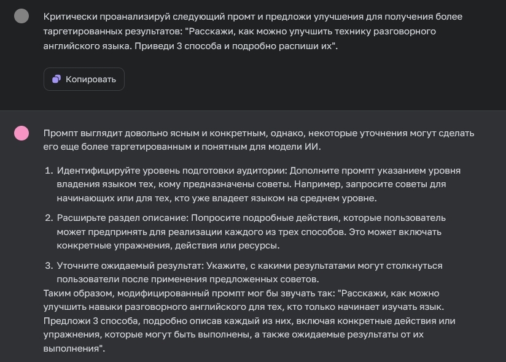Click the heading text "Идентифицируйте уровень подготовки аудитории"

pyautogui.click(x=172, y=170)
